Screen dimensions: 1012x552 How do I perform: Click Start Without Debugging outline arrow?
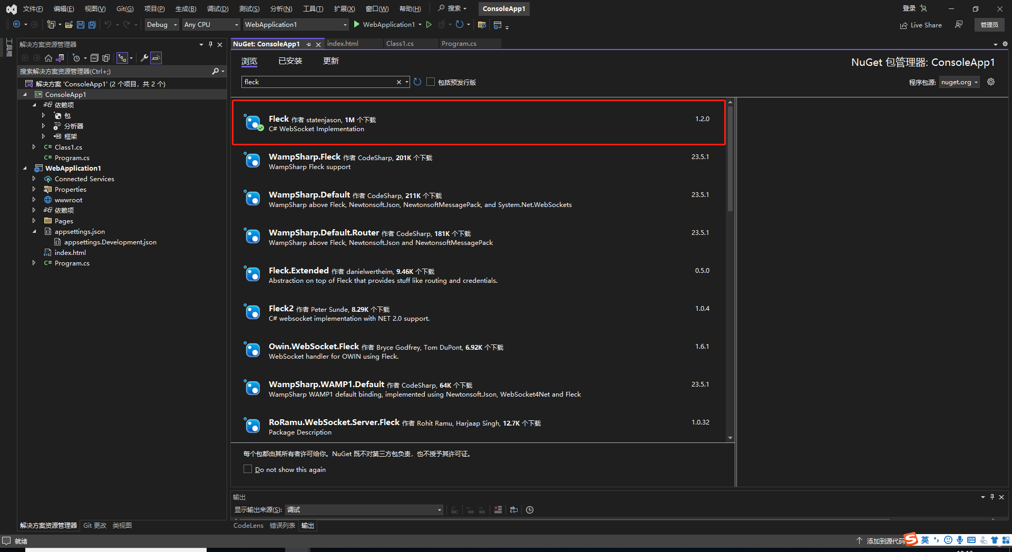(429, 25)
